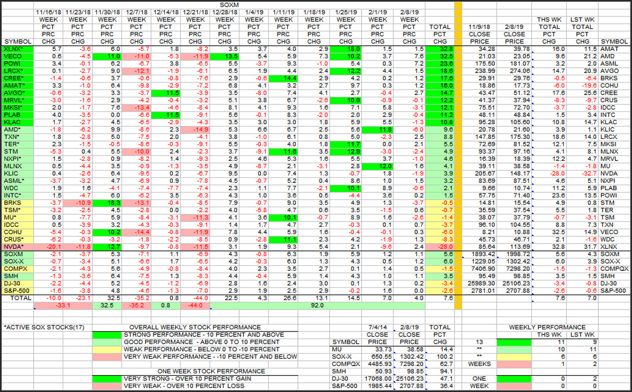
Task: Click the 94.1 SMH total percent change
Action: 439,372
